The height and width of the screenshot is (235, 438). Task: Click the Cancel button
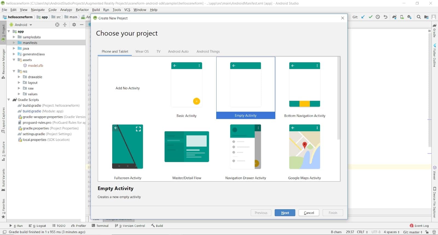(x=309, y=213)
